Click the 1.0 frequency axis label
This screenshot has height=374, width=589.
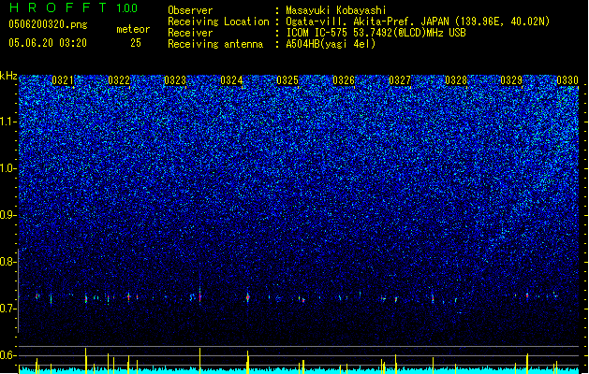[x=8, y=168]
